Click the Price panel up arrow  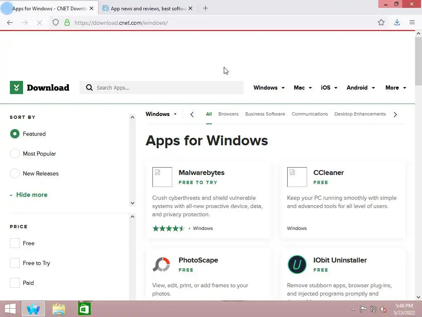click(x=132, y=217)
